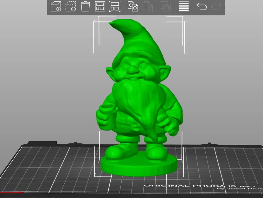Click the circular base of the gnome
This screenshot has height=198, width=263.
[x=138, y=165]
